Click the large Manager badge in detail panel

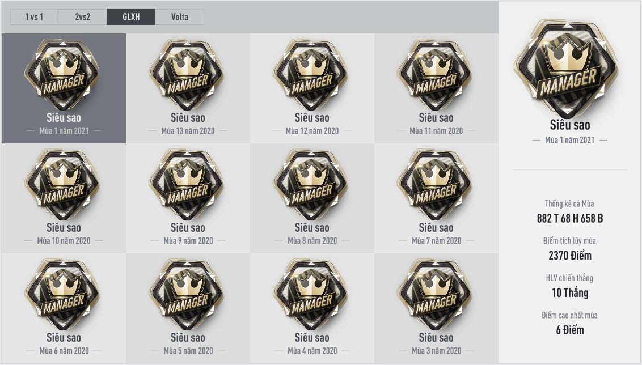click(x=567, y=69)
